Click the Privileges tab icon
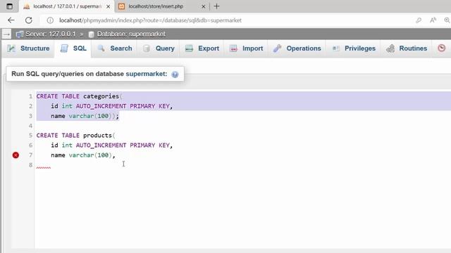This screenshot has width=451, height=253. click(x=335, y=48)
